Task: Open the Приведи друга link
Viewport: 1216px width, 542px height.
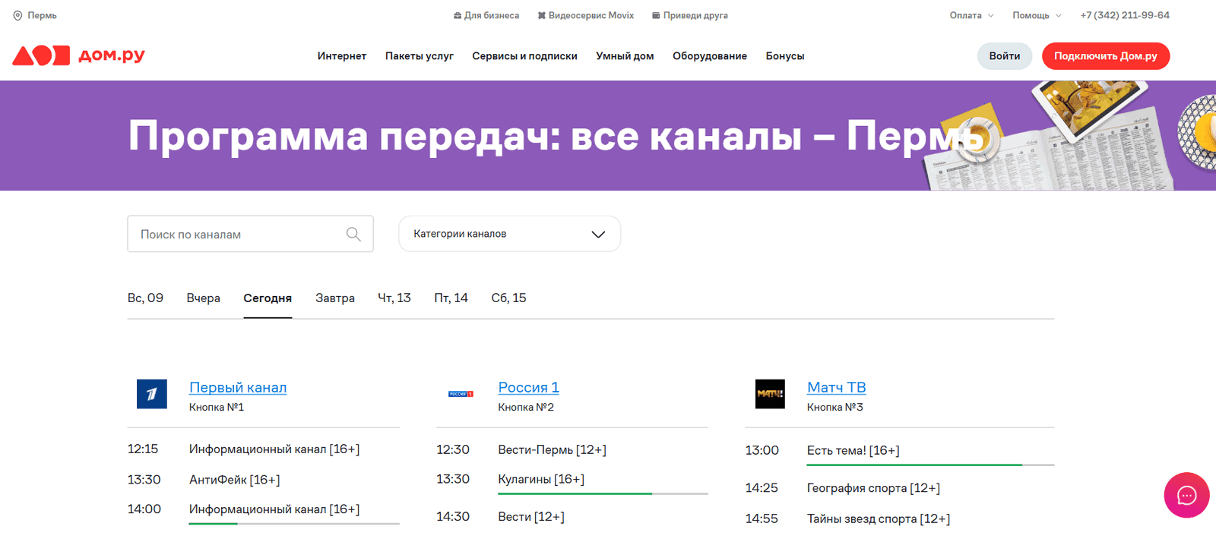Action: (x=689, y=15)
